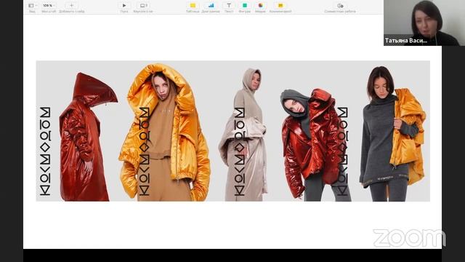
Task: Add a comment with the Comment icon
Action: [280, 5]
